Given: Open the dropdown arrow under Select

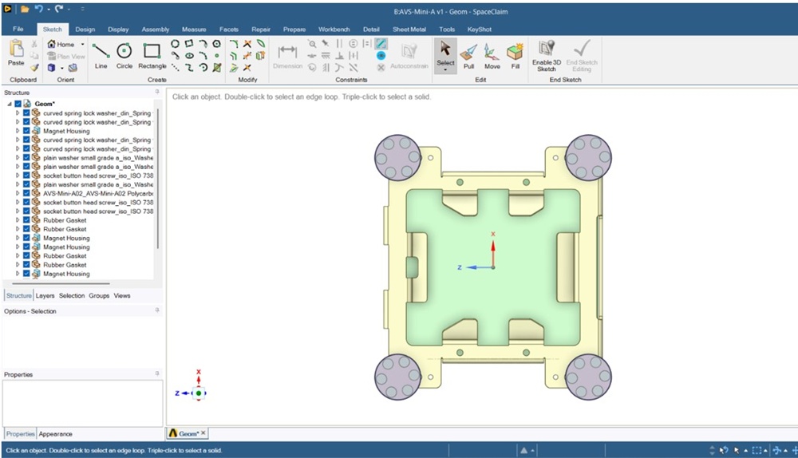Looking at the screenshot, I should pos(445,69).
